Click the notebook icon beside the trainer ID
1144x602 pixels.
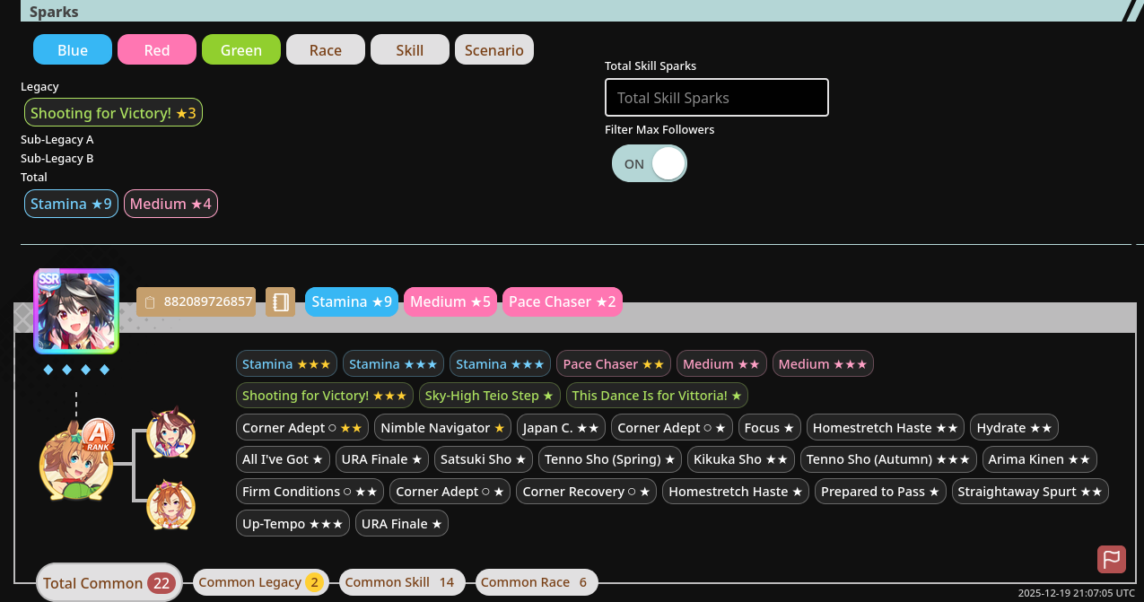point(280,301)
